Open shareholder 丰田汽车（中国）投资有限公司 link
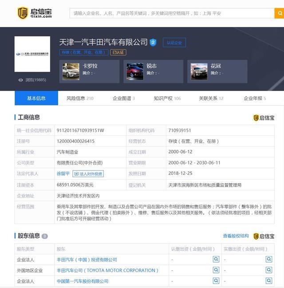Screen dimensions: 284x288 87,260
